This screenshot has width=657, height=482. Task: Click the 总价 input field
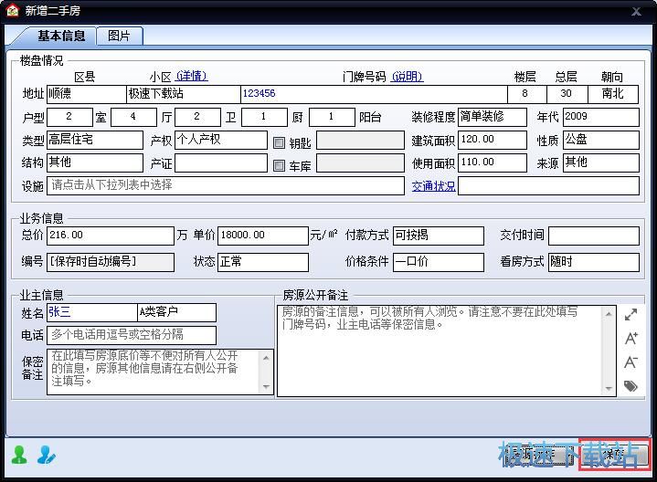pos(110,236)
